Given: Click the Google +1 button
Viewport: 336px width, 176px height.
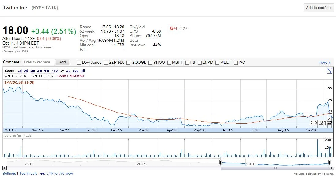Looking at the screenshot, I should click(173, 28).
